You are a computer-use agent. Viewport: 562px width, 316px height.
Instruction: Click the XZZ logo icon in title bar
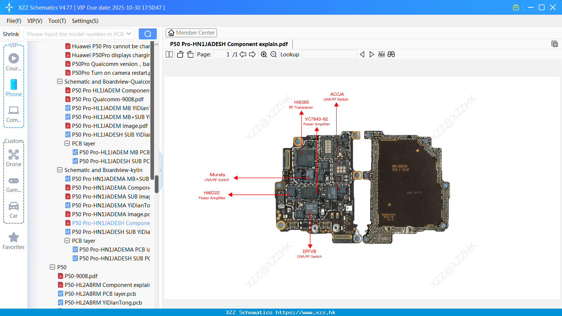(x=9, y=7)
